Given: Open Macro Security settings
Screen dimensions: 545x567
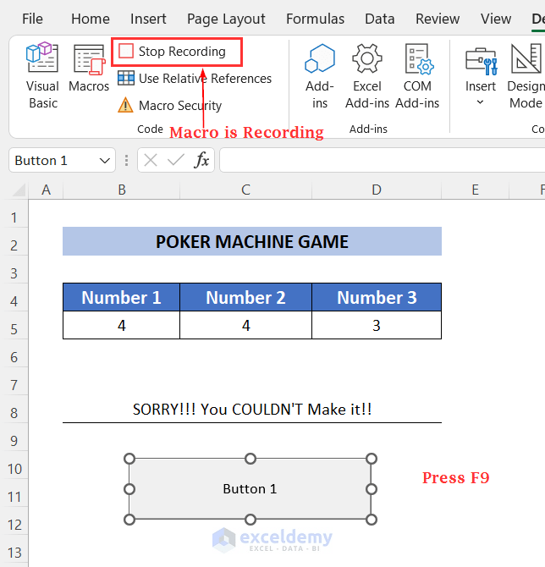Looking at the screenshot, I should tap(169, 105).
